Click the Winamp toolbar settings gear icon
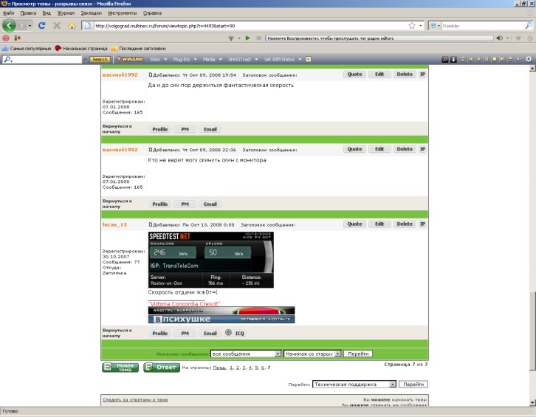 (528, 59)
